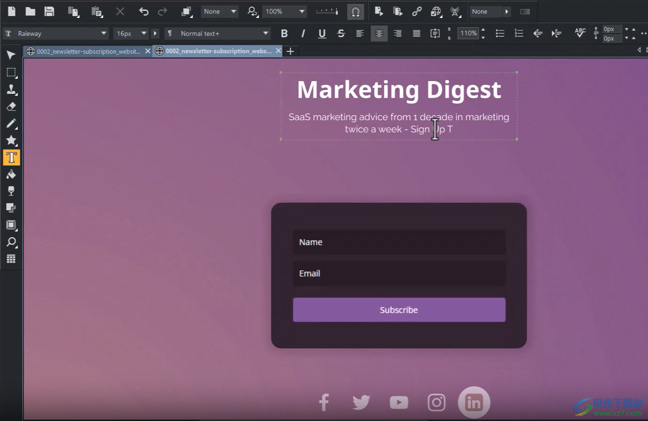The image size is (648, 421).
Task: Select the paint bucket fill tool
Action: pos(11,174)
